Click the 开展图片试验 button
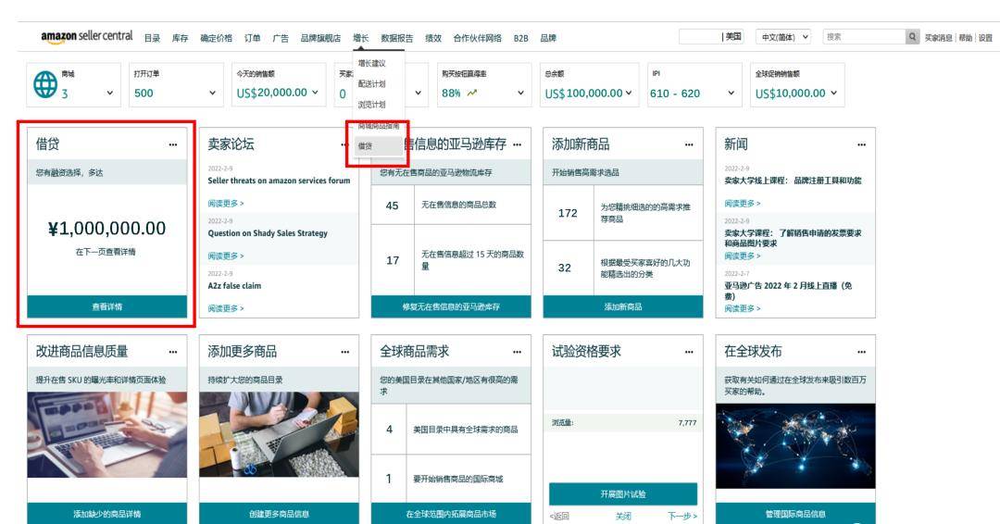This screenshot has width=1000, height=524. (623, 494)
